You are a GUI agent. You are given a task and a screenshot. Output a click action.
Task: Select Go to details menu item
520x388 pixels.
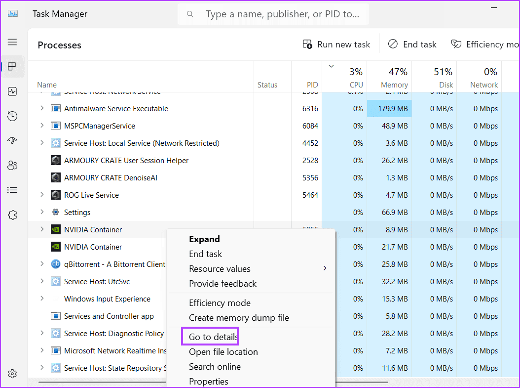coord(251,337)
